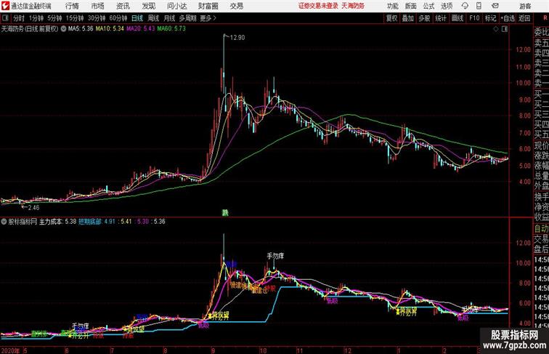The image size is (549, 354).
Task: Expand sub-chart indicator dropdown beside 股标指标网
Action: (4, 222)
